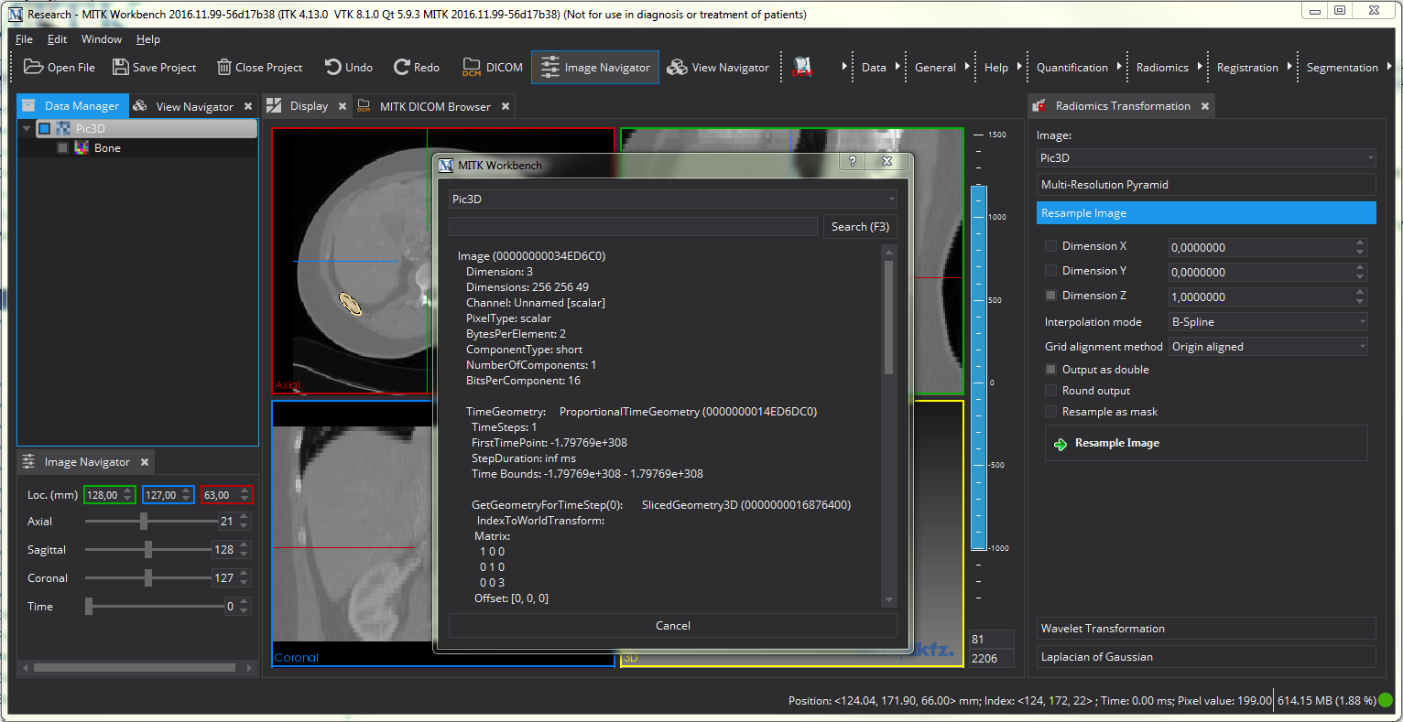The width and height of the screenshot is (1403, 722).
Task: Enable the Dimension X checkbox
Action: [x=1051, y=246]
